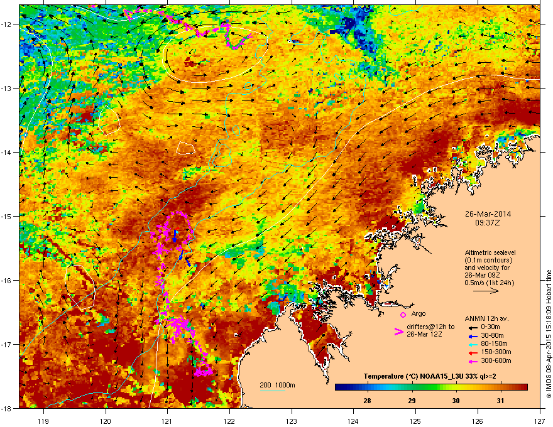
Task: Click the date label 26-Mar-2014
Action: 488,214
